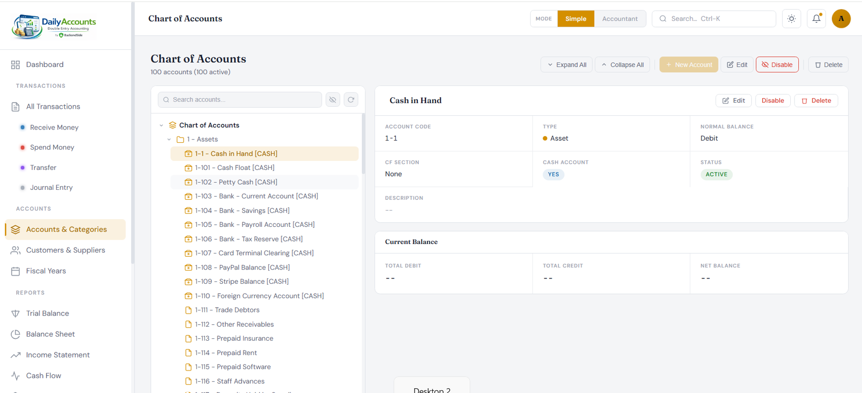Open Cash Flow report
862x393 pixels.
click(66, 375)
